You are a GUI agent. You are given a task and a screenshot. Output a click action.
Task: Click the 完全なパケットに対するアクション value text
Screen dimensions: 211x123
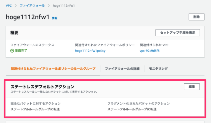(35, 109)
